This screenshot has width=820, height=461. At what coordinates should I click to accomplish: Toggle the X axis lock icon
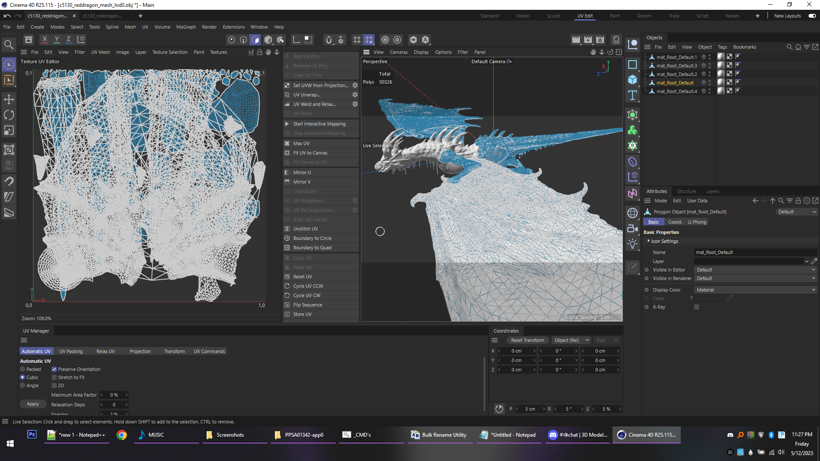tap(44, 40)
